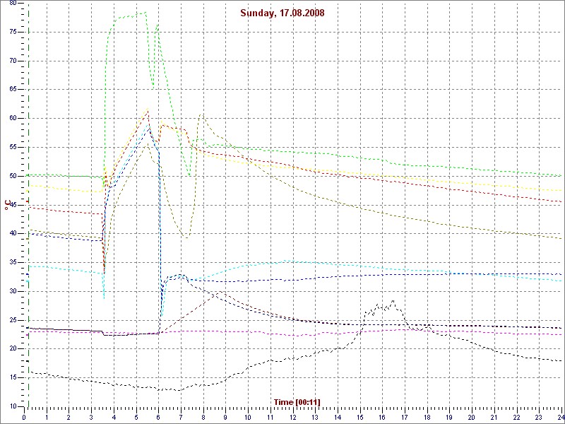Click the y-axis value 40
Image resolution: width=565 pixels, height=424 pixels.
(x=13, y=233)
